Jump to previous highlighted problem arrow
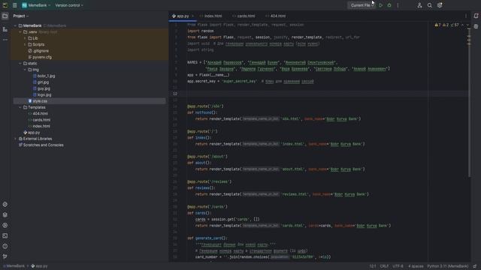 click(463, 25)
